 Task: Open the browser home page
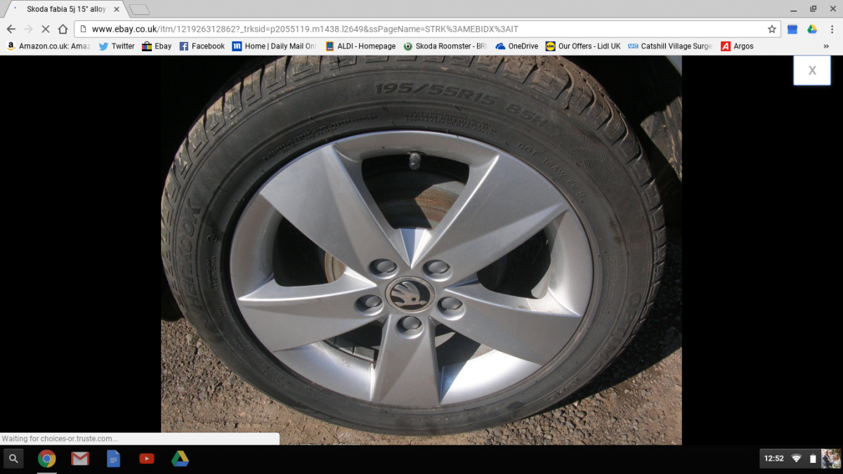click(x=63, y=29)
